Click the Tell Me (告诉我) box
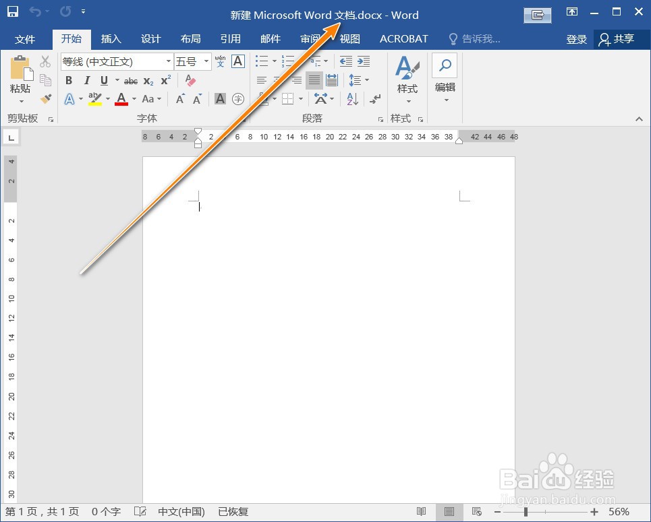 (476, 39)
